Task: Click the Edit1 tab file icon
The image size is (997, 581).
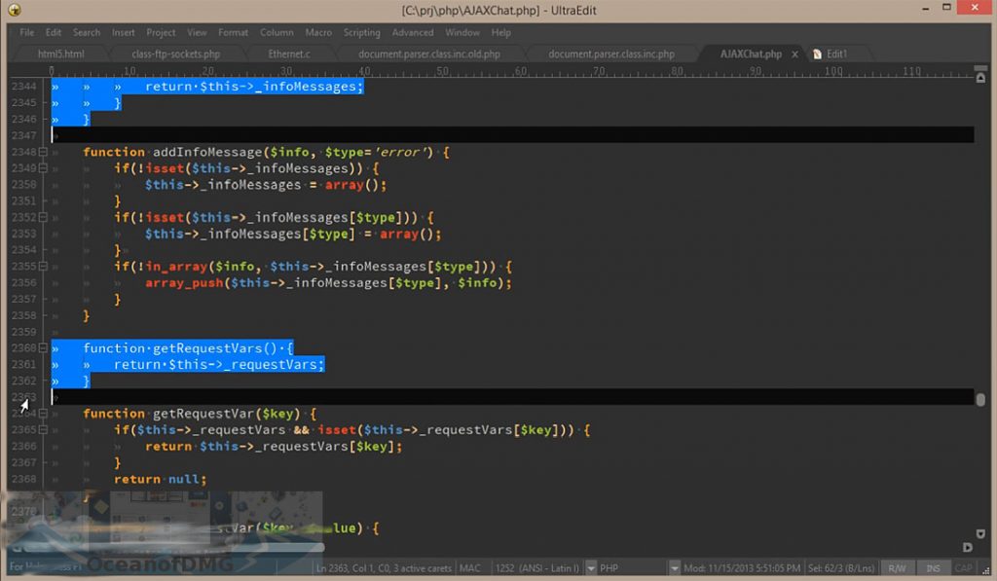Action: pyautogui.click(x=817, y=54)
